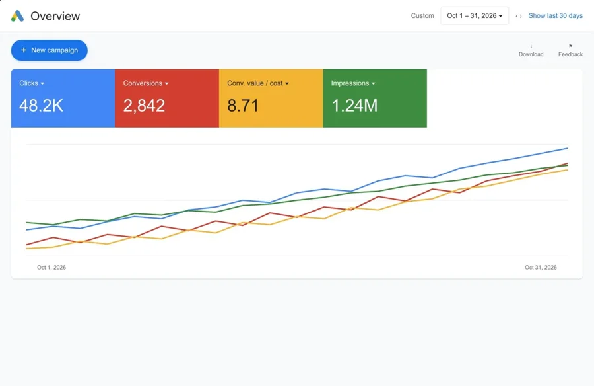Screen dimensions: 594x386
Task: Click the Google Ads logo icon
Action: pyautogui.click(x=17, y=16)
